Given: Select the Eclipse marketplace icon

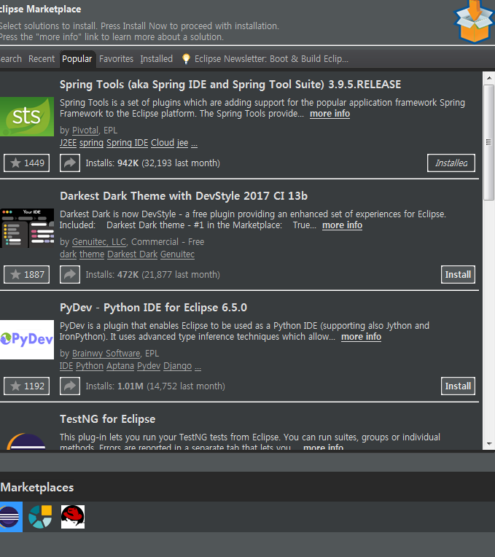Looking at the screenshot, I should click(x=10, y=517).
